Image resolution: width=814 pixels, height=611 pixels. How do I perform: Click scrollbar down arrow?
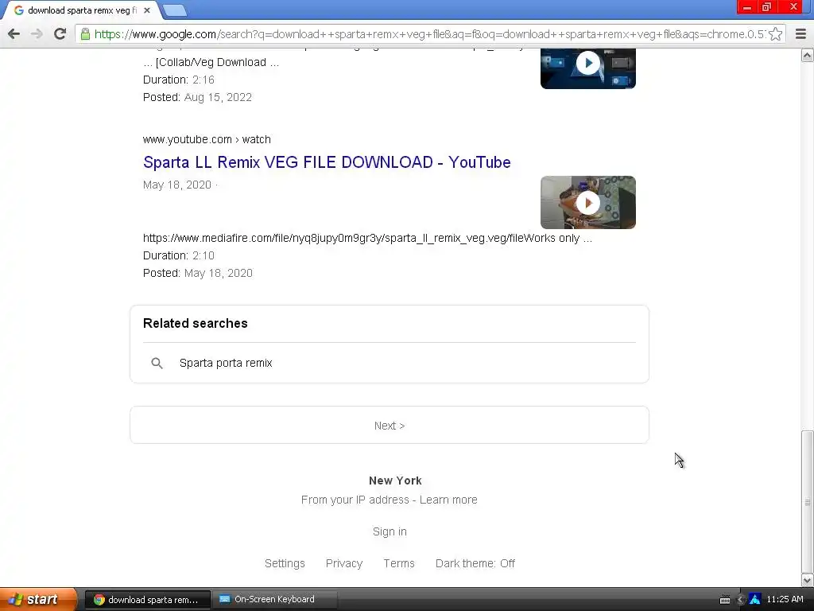click(808, 580)
